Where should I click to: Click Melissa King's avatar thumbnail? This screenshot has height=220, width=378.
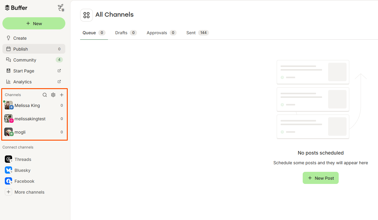pyautogui.click(x=8, y=105)
